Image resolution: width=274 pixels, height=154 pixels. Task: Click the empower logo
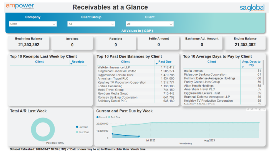(20, 6)
